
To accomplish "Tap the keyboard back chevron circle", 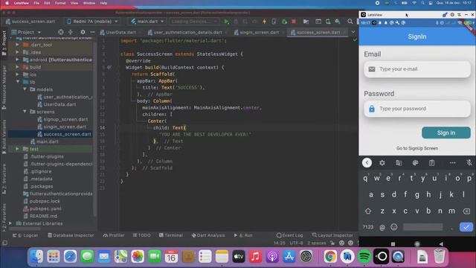I will (367, 163).
